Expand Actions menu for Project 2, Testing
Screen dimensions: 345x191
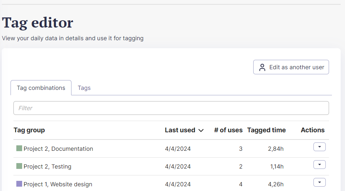[319, 165]
